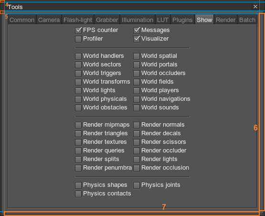Open the Illumination tab
The height and width of the screenshot is (216, 265).
(x=138, y=20)
